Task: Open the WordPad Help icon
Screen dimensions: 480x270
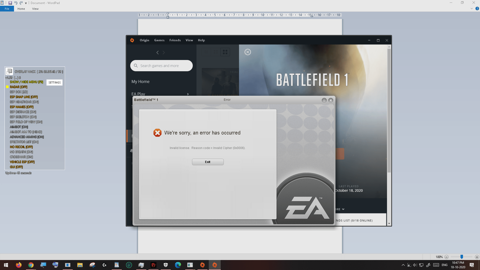Action: point(477,8)
